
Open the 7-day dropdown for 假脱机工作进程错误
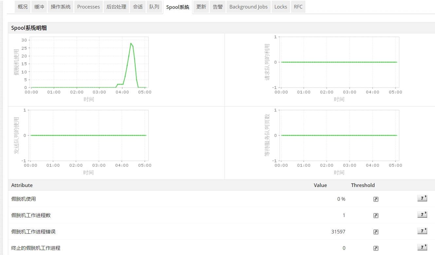click(x=422, y=231)
